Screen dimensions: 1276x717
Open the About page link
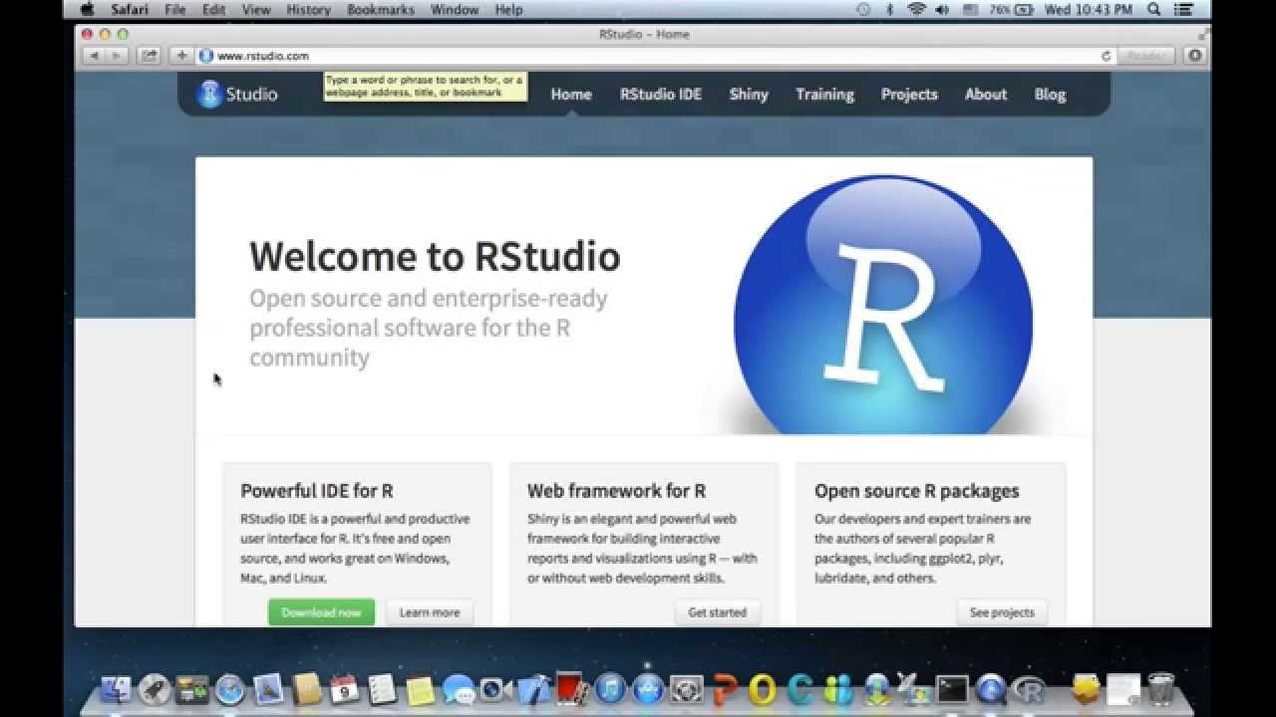coord(986,94)
